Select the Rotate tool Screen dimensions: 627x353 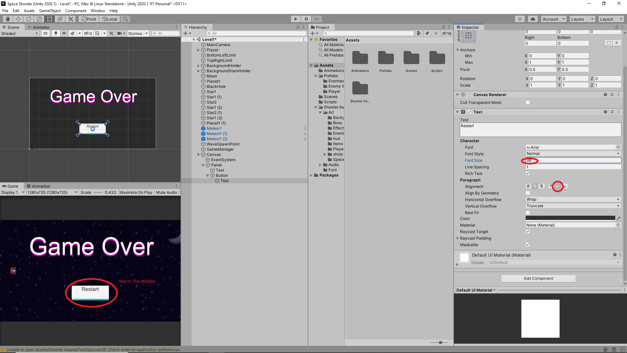coord(29,19)
